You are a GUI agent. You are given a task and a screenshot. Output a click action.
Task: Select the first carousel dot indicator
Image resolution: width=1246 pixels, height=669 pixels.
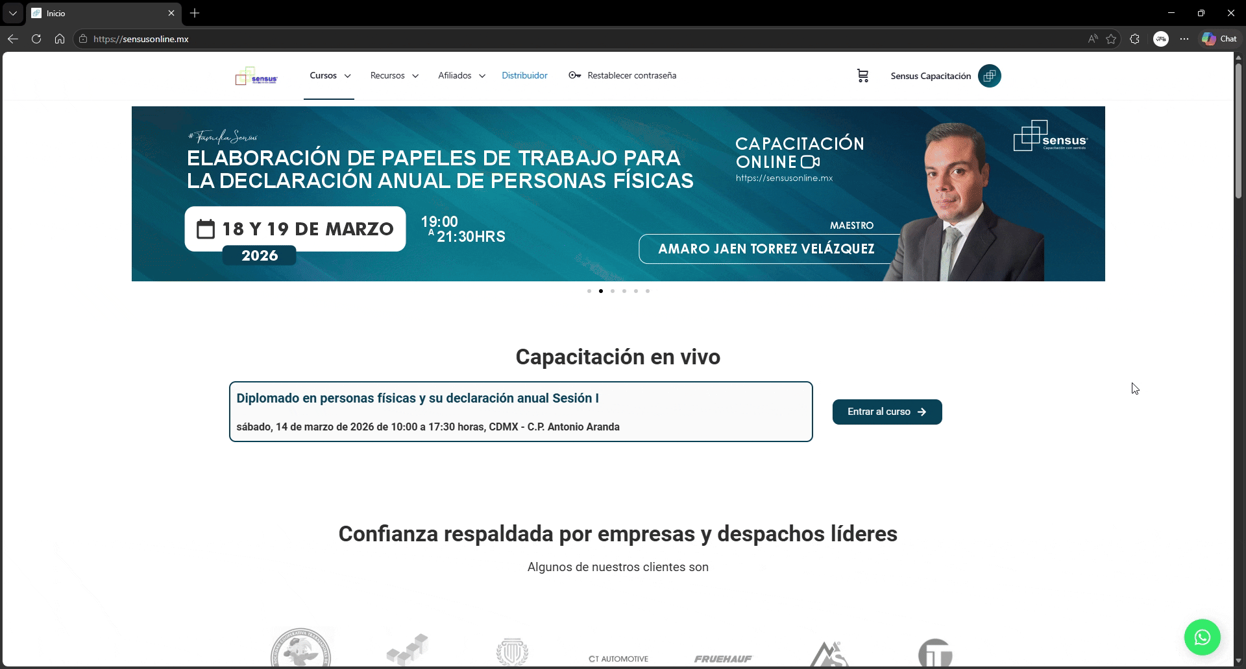point(589,291)
